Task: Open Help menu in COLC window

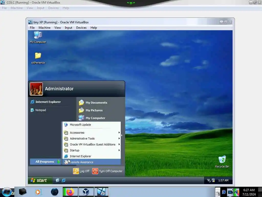Action: coord(66,8)
